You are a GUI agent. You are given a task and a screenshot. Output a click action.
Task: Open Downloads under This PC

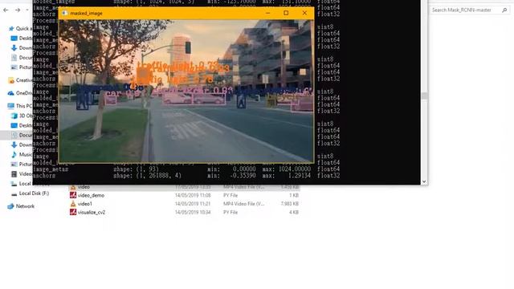tap(22, 144)
